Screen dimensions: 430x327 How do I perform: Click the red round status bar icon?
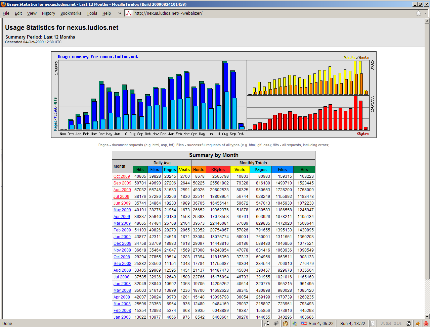point(426,323)
